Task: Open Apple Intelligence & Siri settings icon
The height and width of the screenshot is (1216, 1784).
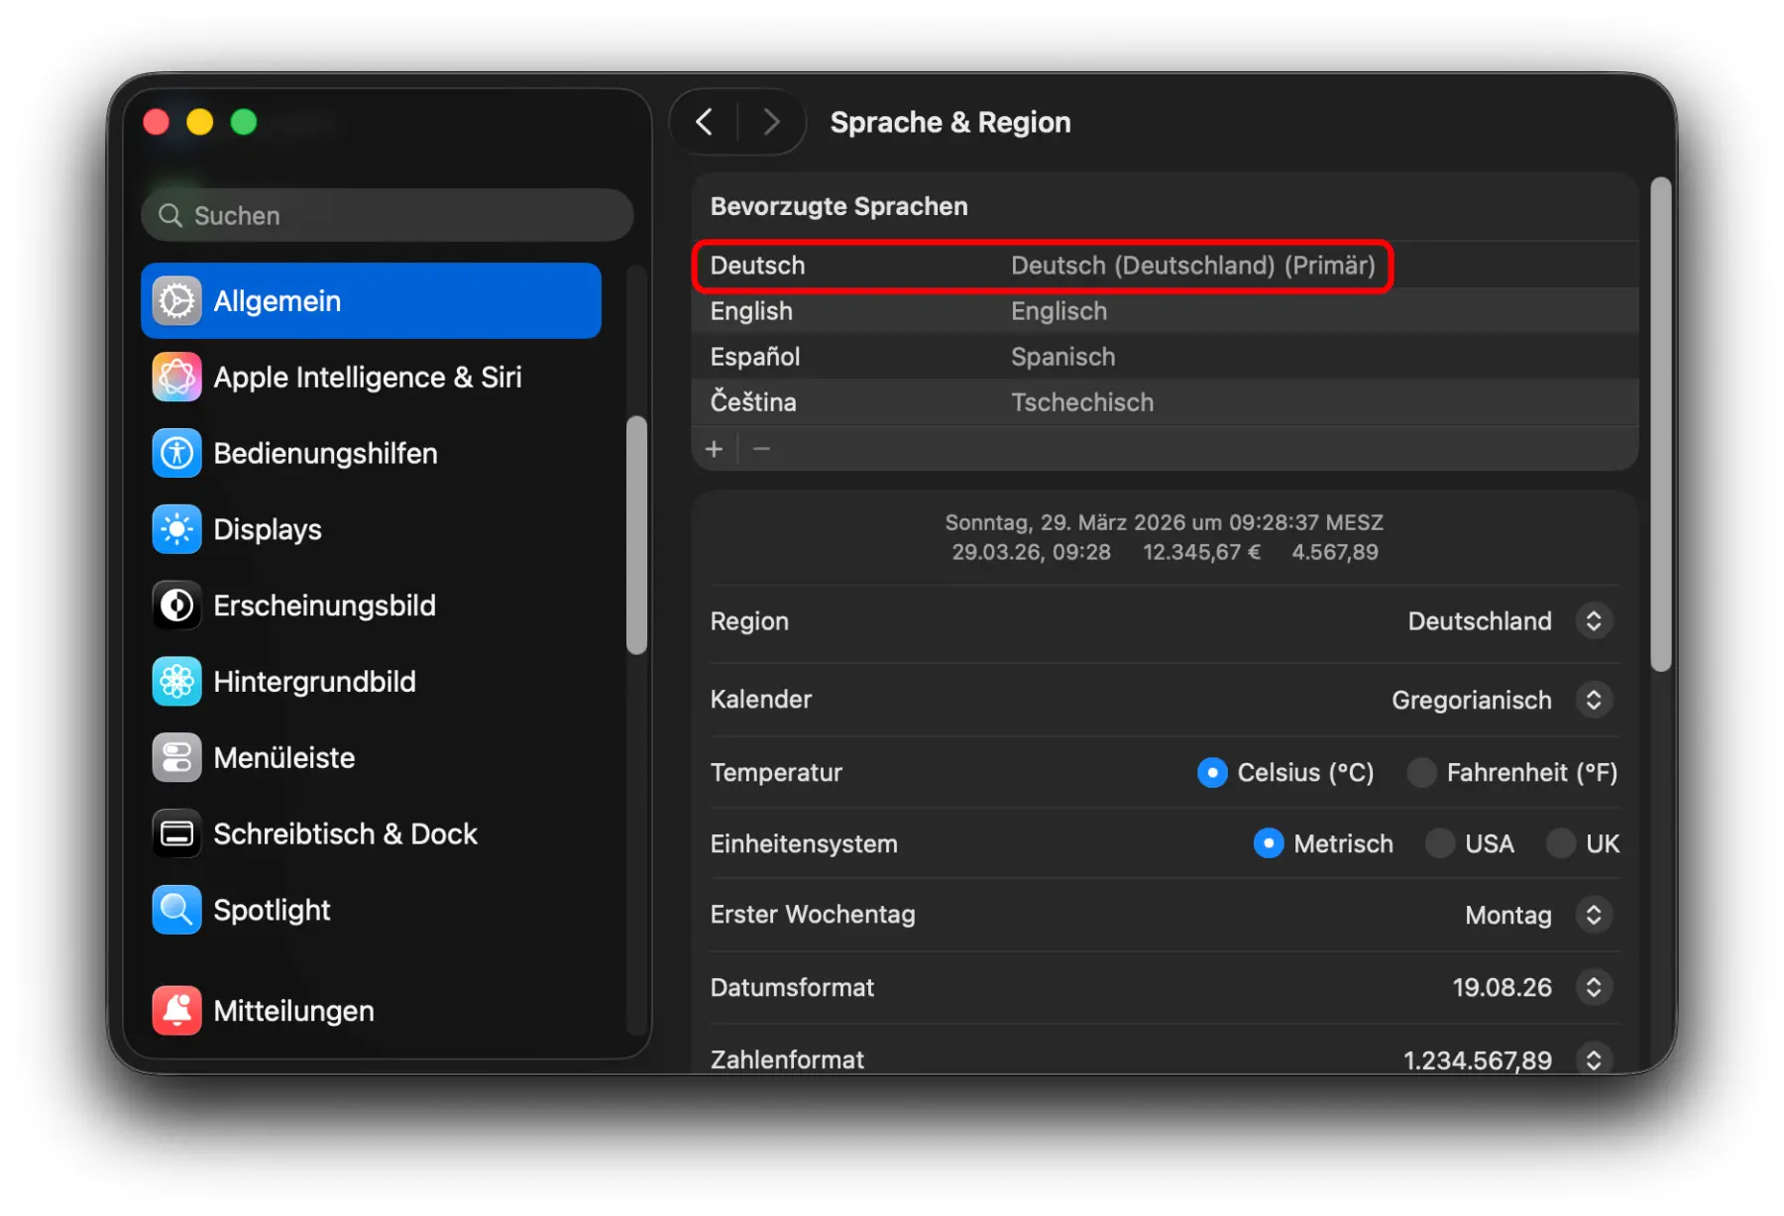Action: 176,378
